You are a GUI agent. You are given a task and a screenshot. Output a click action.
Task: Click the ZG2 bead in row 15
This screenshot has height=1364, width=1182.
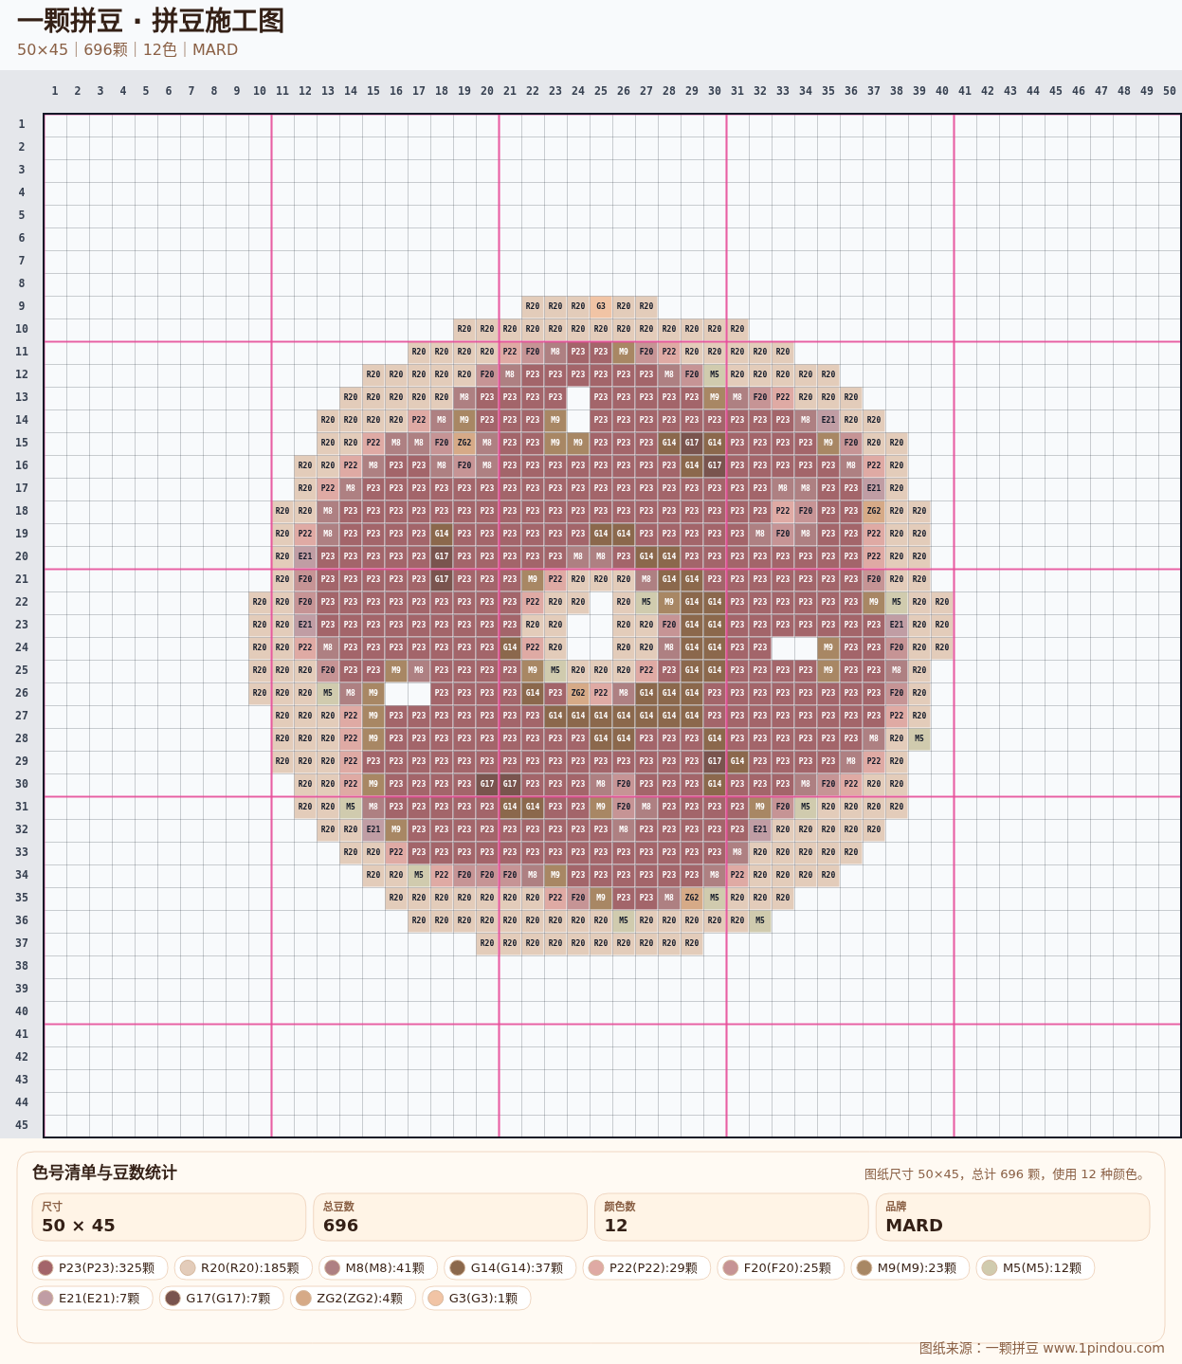[x=464, y=444]
